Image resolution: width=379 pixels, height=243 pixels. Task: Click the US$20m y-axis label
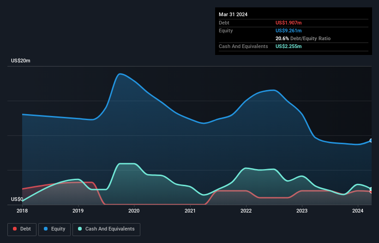click(x=21, y=61)
